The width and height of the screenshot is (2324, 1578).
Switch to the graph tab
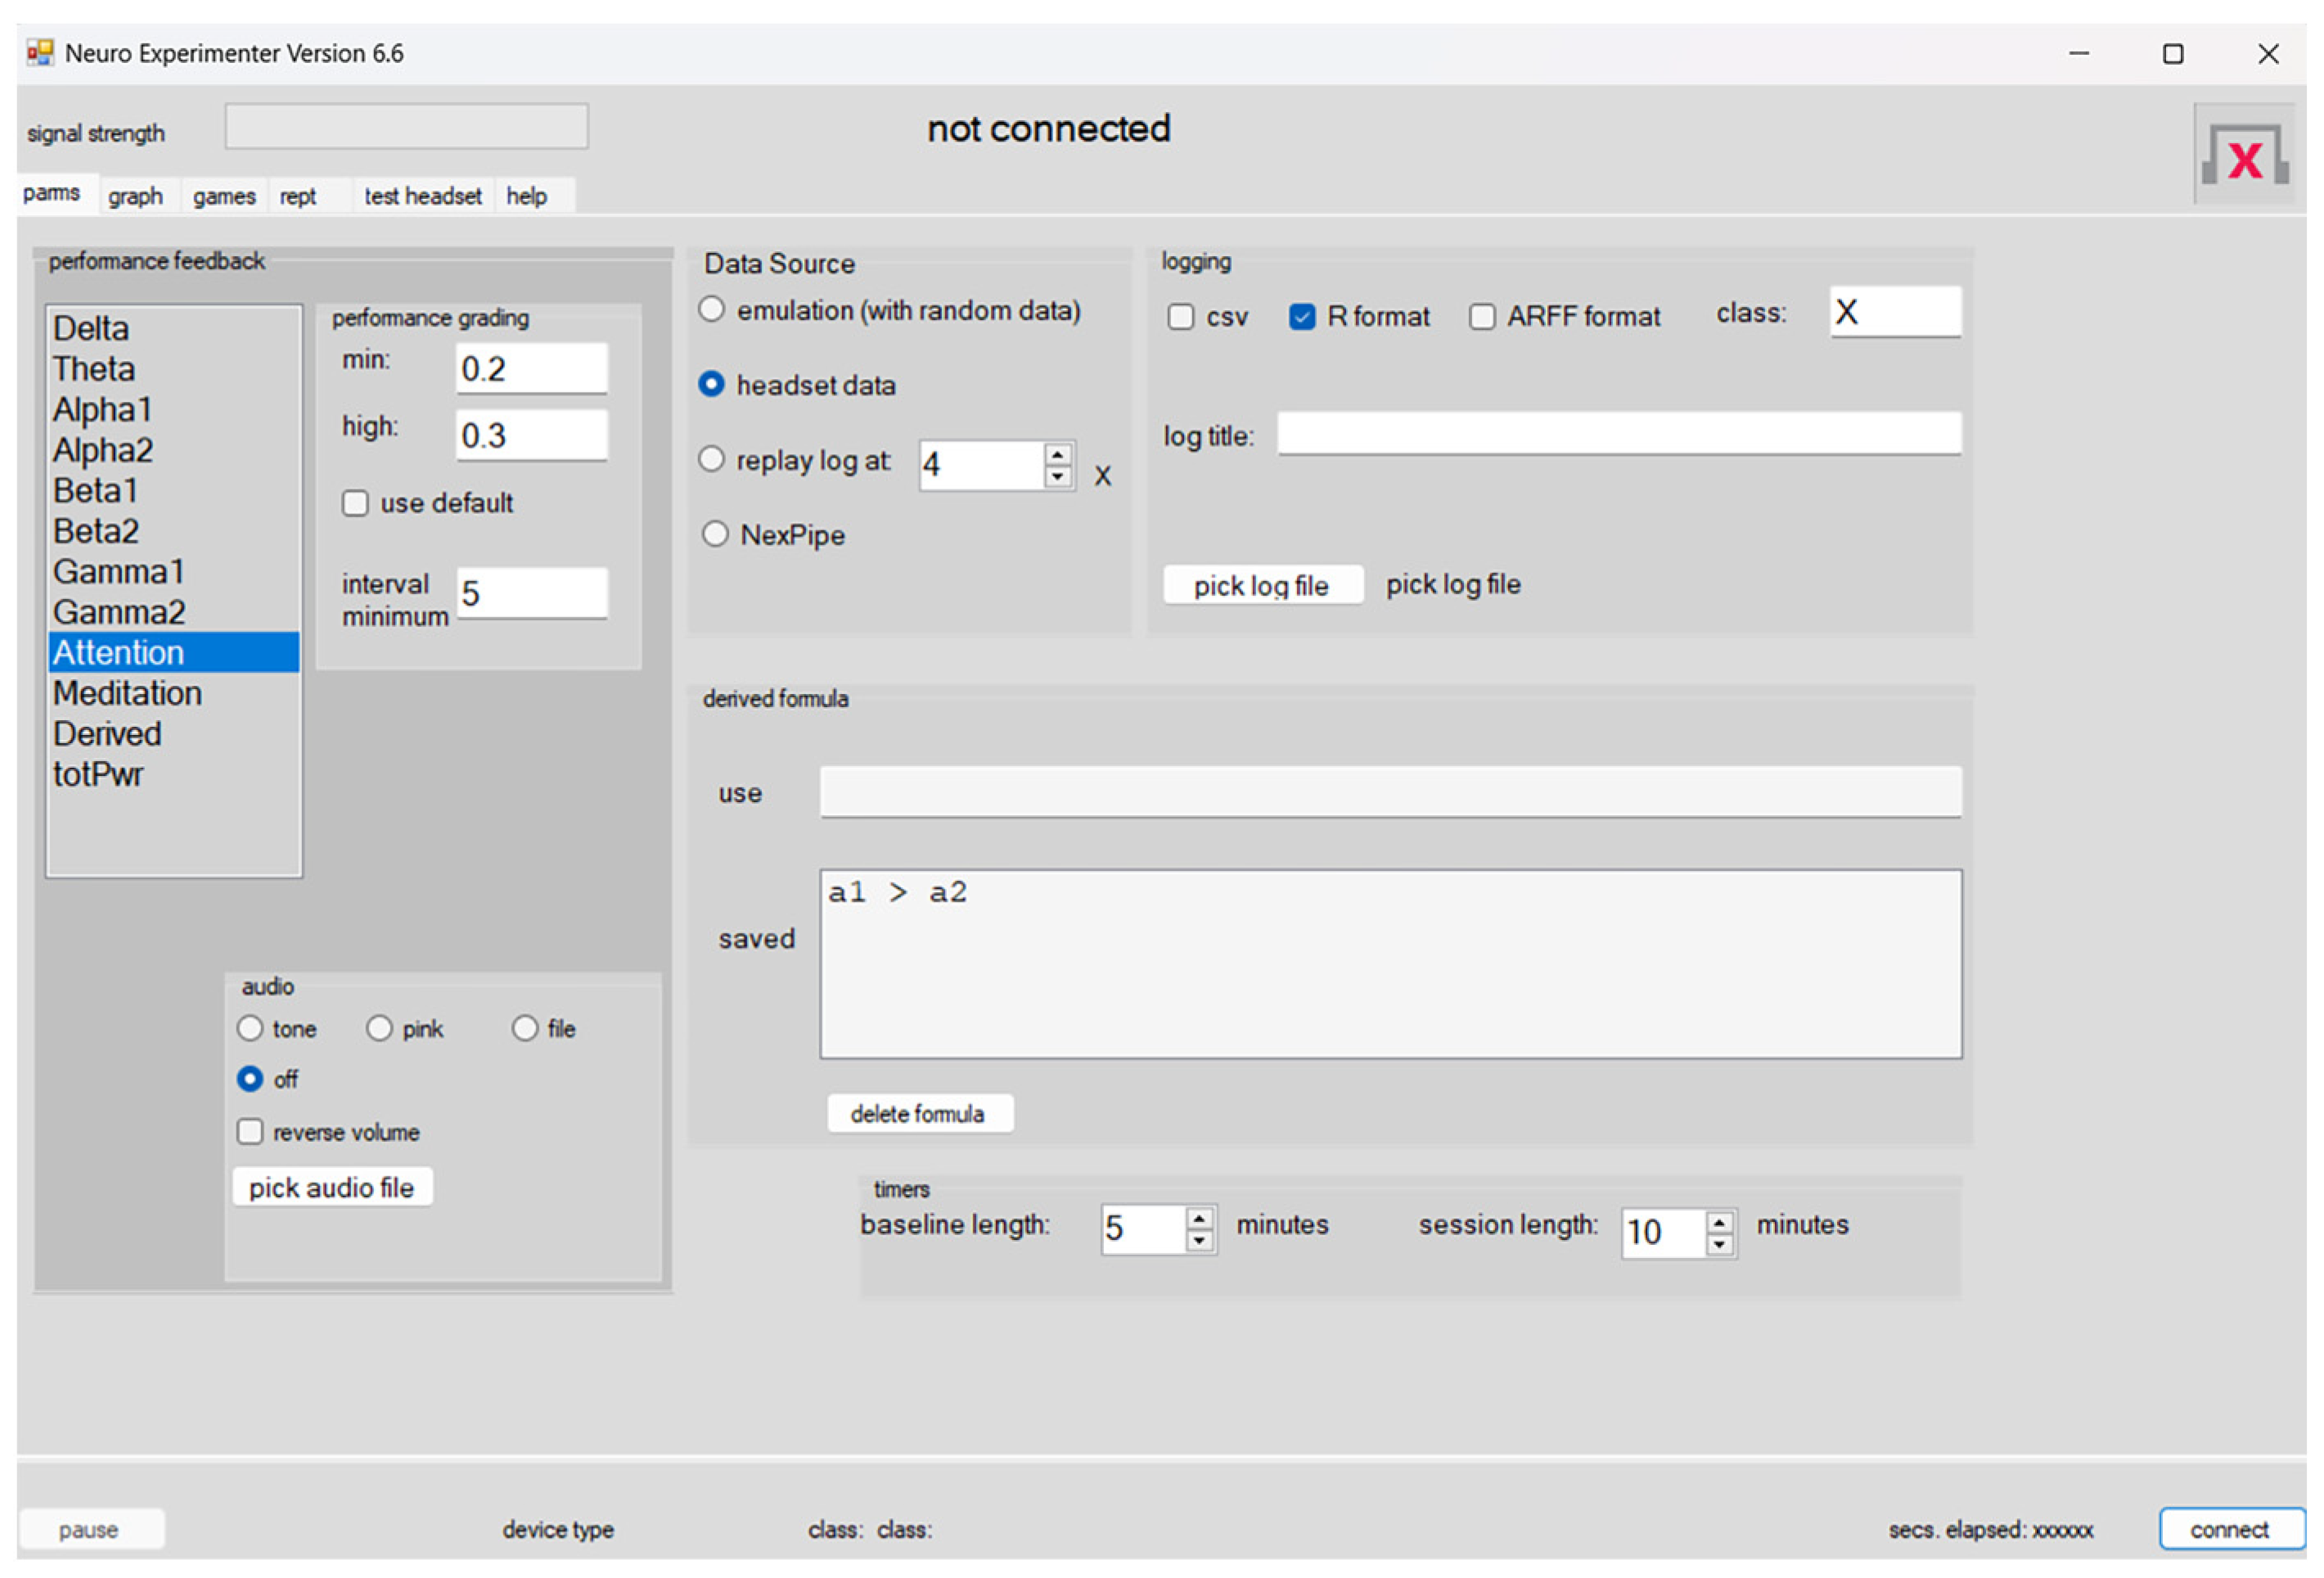click(135, 196)
